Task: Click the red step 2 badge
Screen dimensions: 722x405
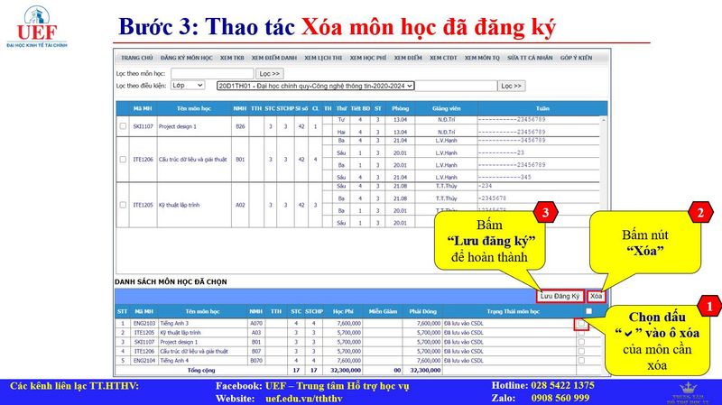Action: click(x=699, y=213)
